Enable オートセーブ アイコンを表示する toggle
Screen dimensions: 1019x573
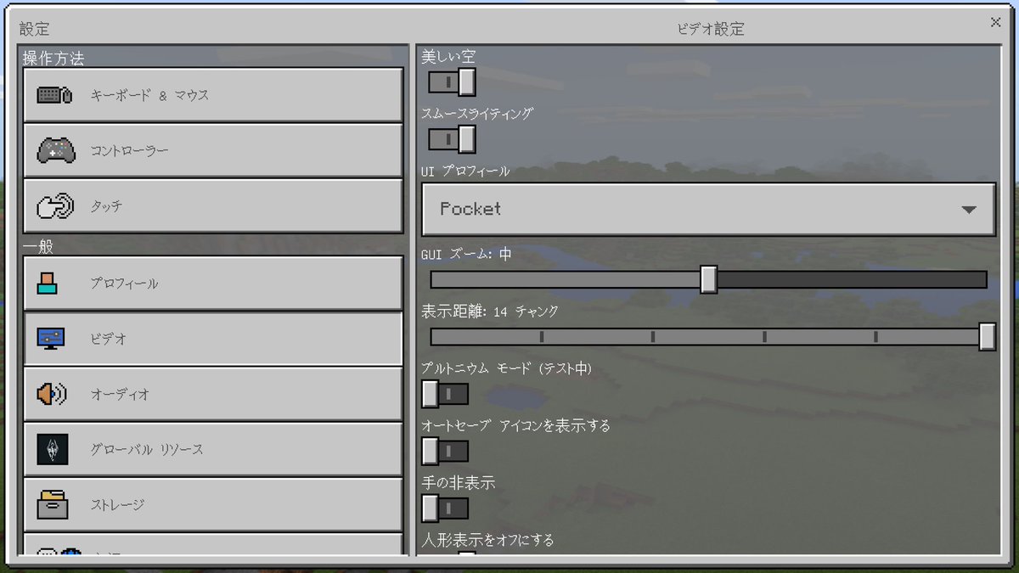click(x=445, y=451)
